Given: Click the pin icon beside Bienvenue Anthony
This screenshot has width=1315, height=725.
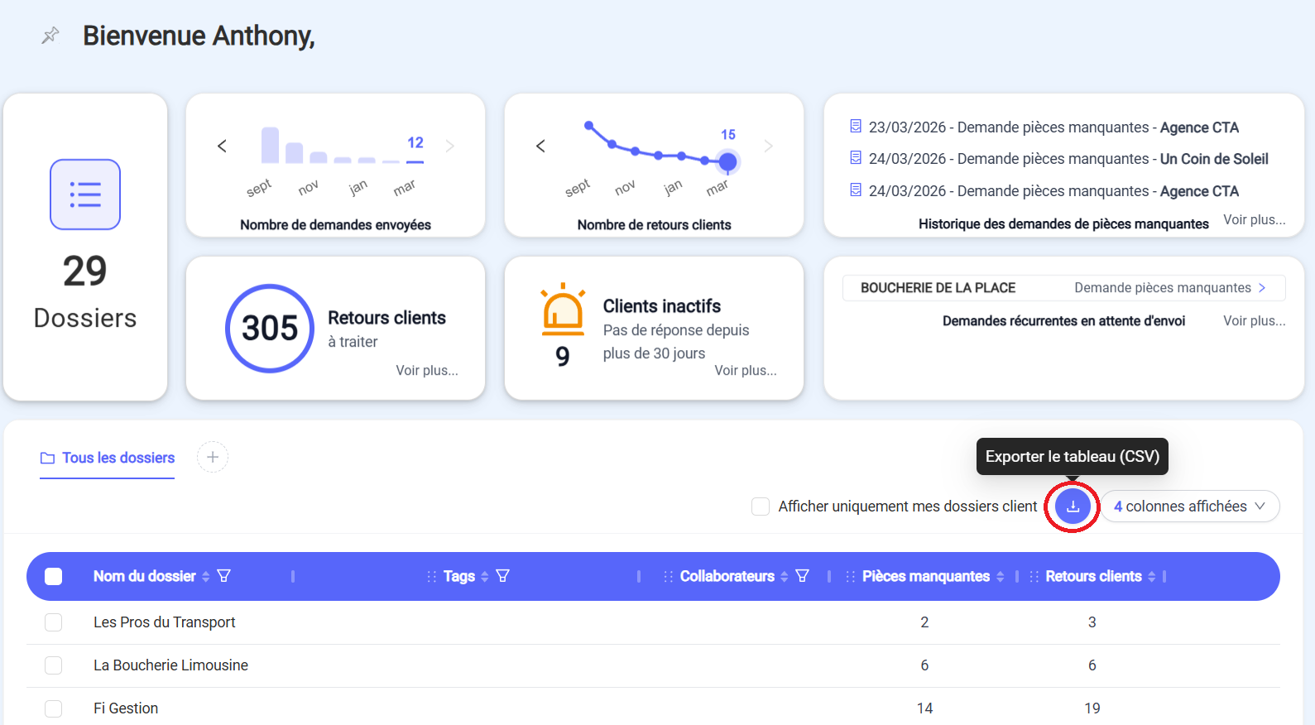Looking at the screenshot, I should point(50,35).
